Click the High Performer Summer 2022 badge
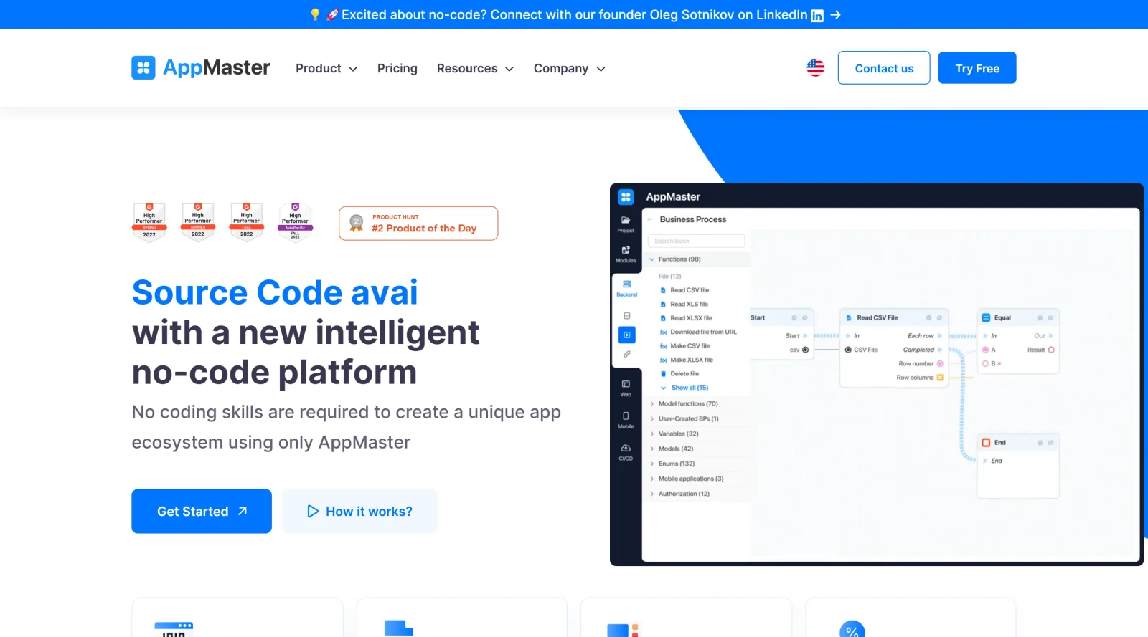 (198, 223)
